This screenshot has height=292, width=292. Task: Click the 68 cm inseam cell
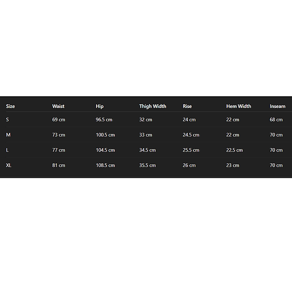tap(276, 119)
